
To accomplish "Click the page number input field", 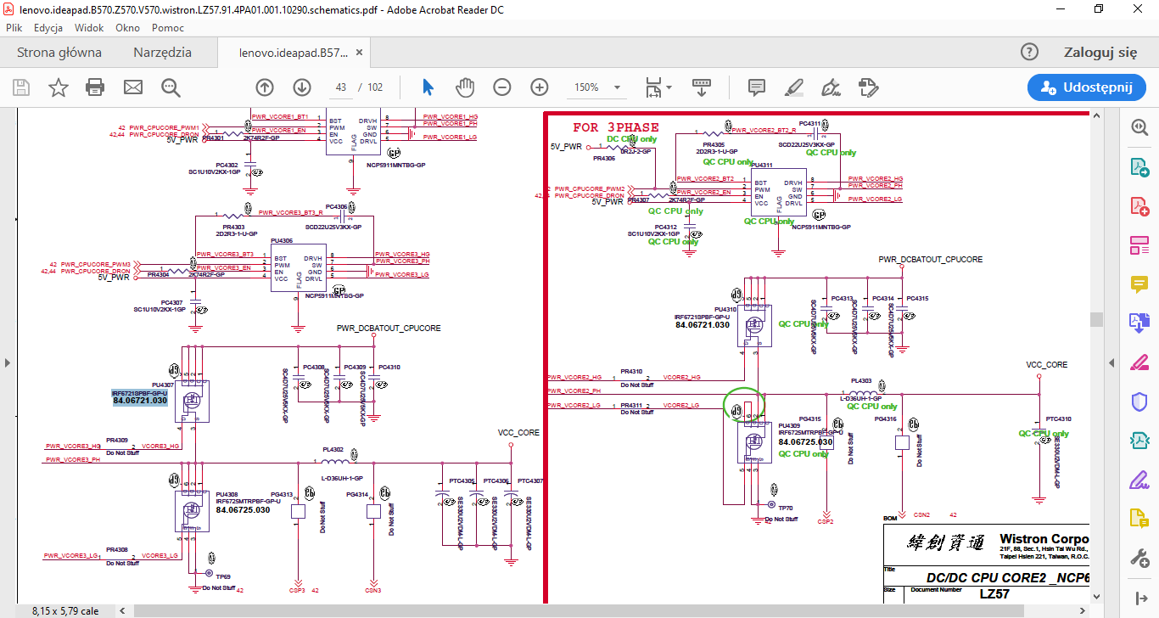I will (341, 87).
